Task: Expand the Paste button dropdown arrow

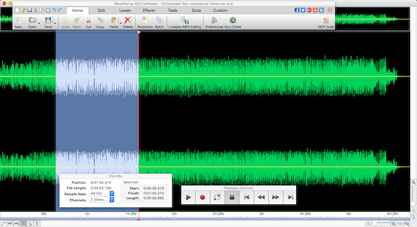Action: coord(121,24)
